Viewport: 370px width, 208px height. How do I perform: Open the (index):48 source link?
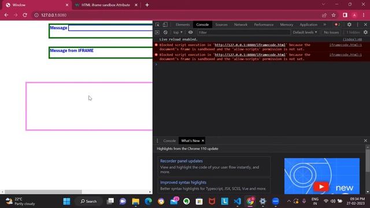click(x=352, y=39)
